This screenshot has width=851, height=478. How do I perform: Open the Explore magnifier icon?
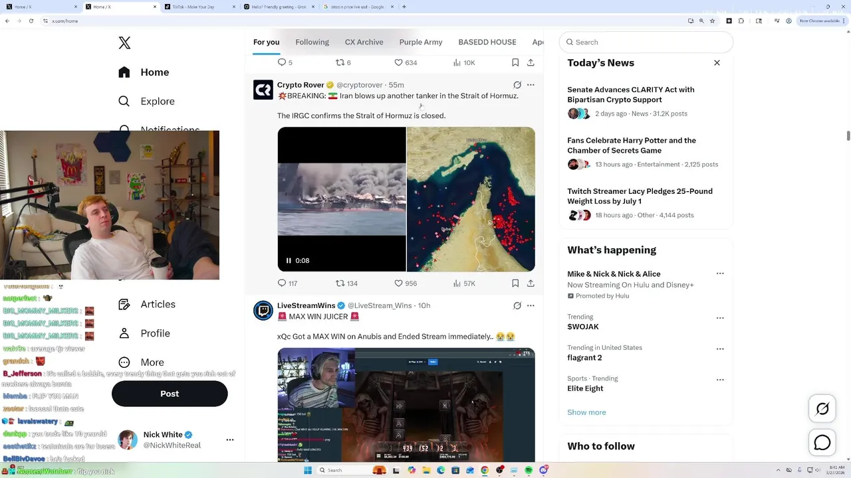(124, 102)
